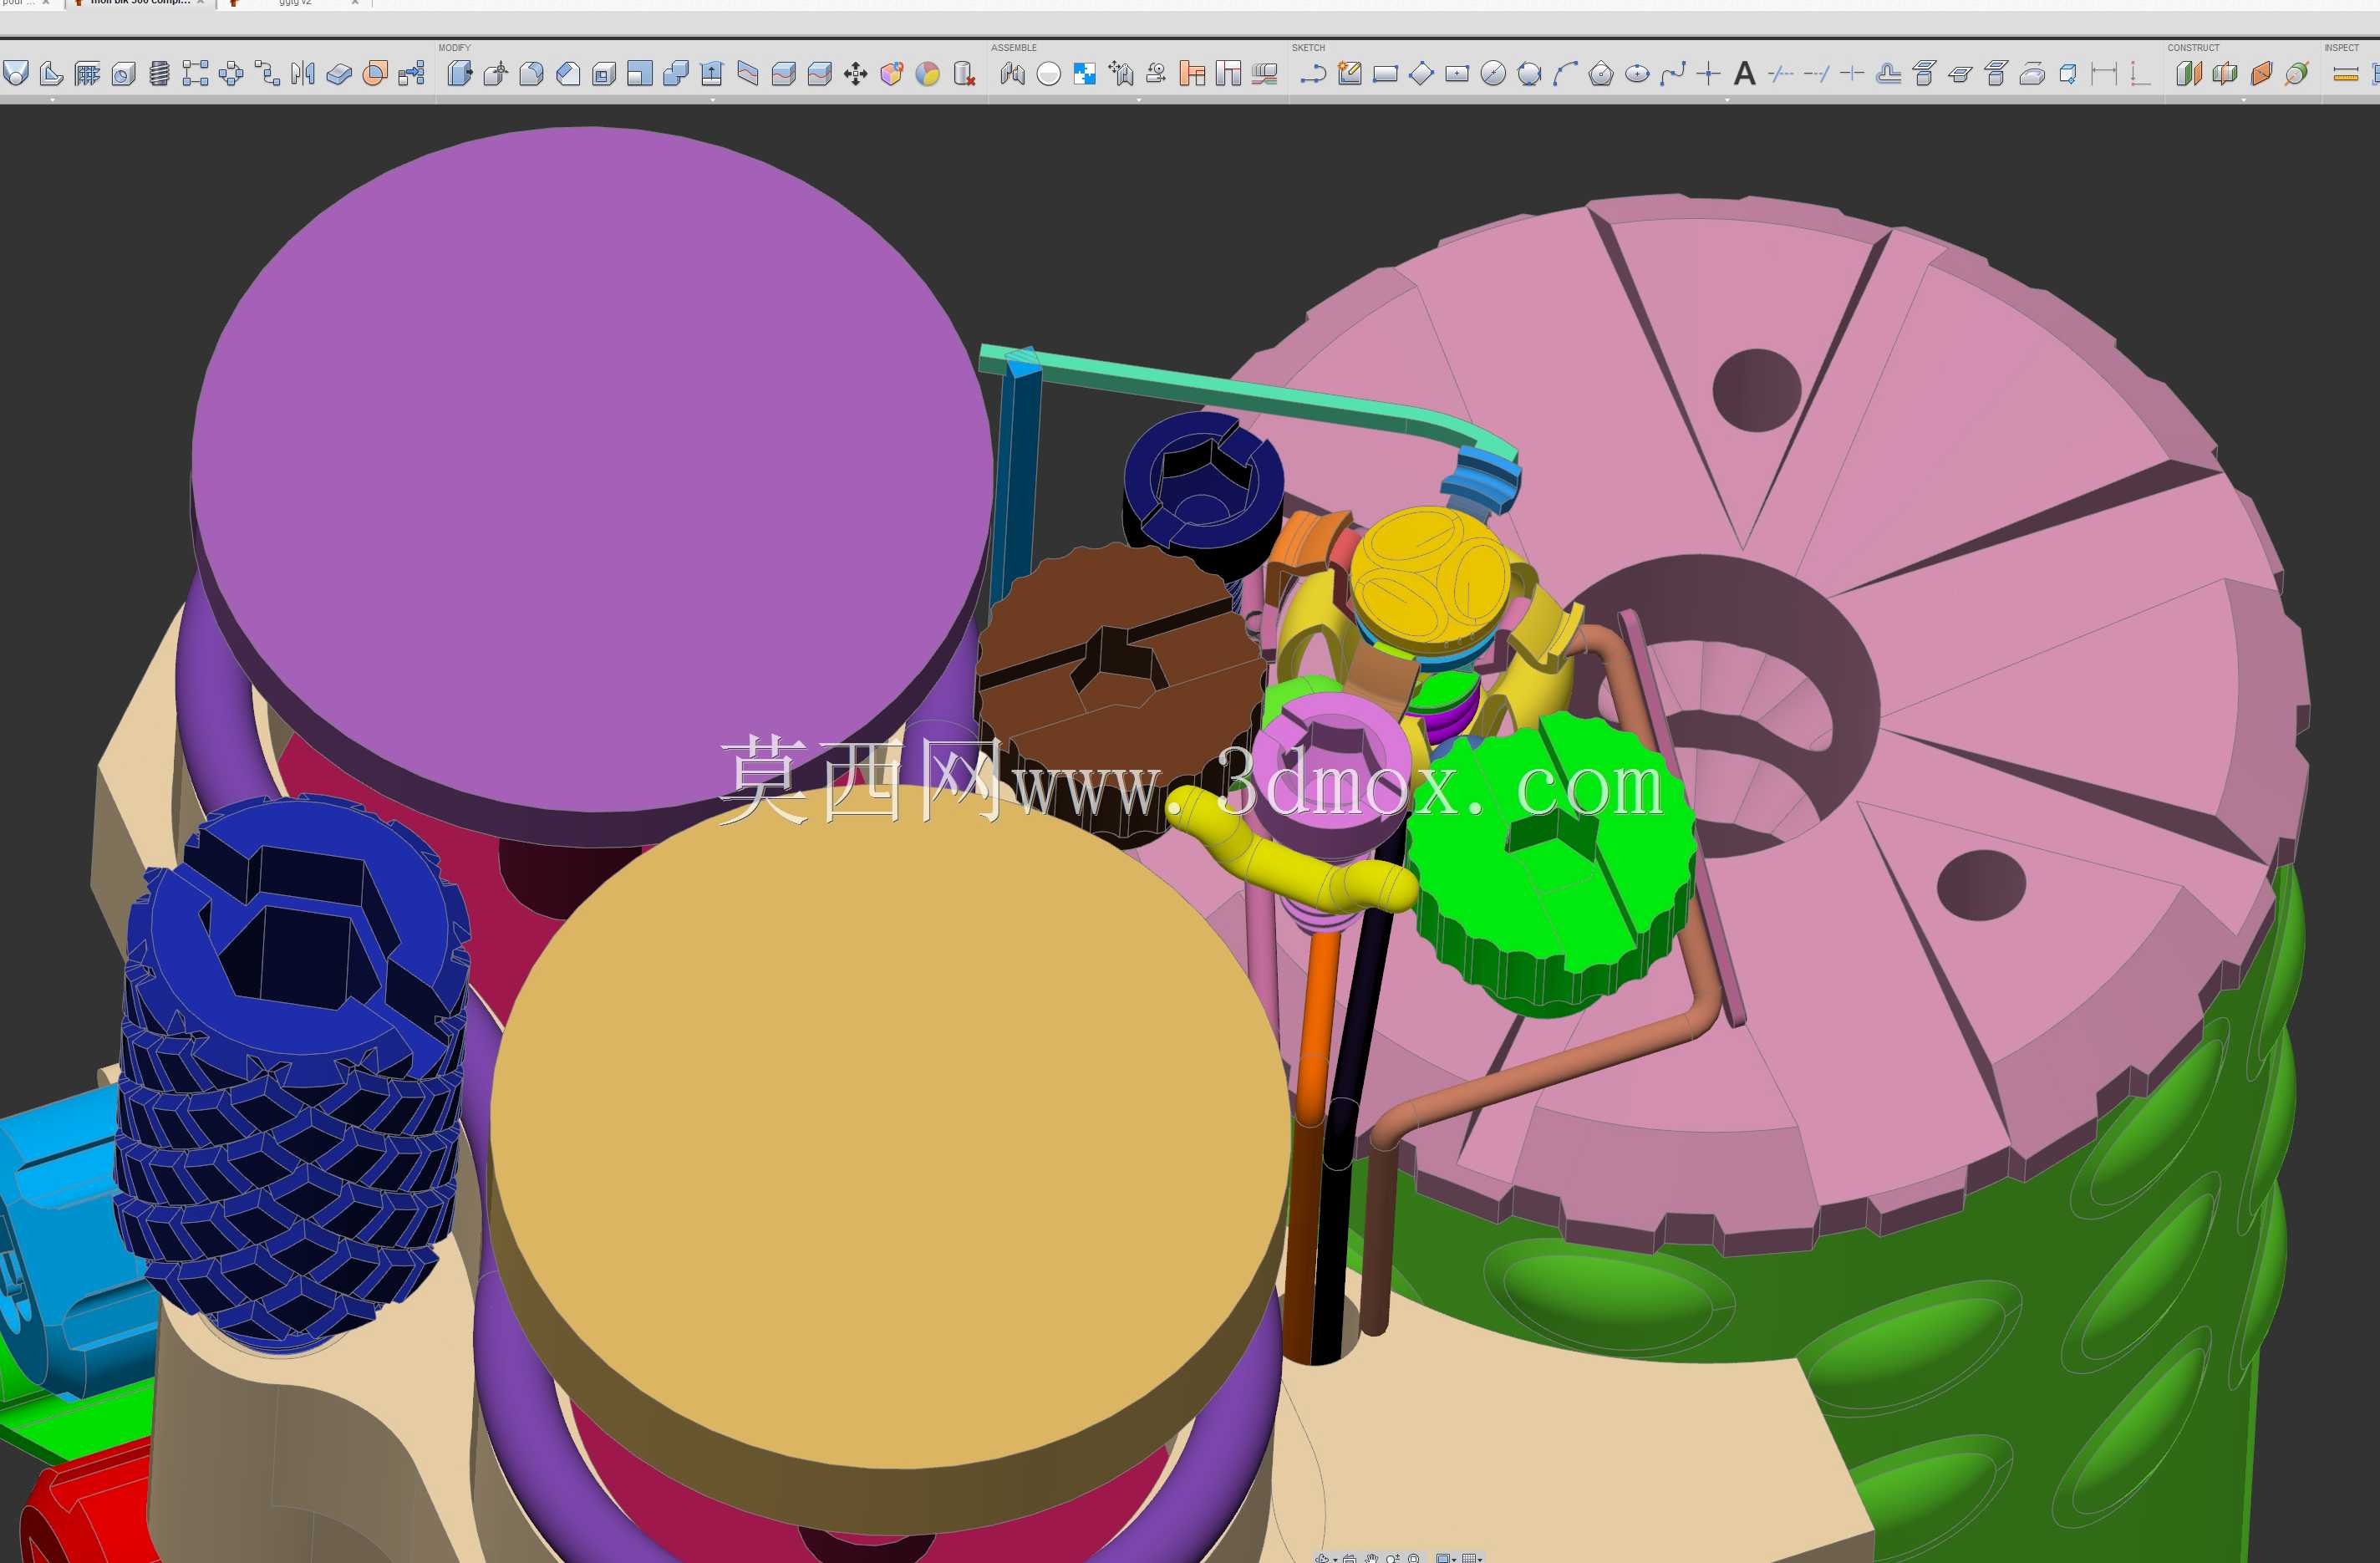This screenshot has height=1563, width=2380.
Task: Pick the Web tool
Action: (88, 73)
